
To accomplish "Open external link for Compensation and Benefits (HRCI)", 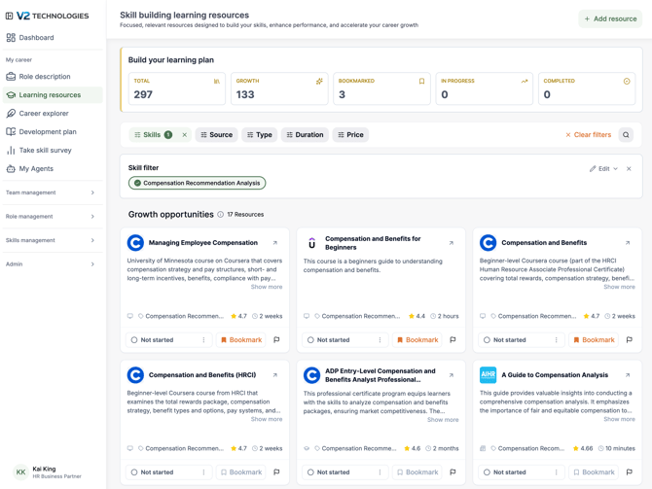I will coord(274,374).
